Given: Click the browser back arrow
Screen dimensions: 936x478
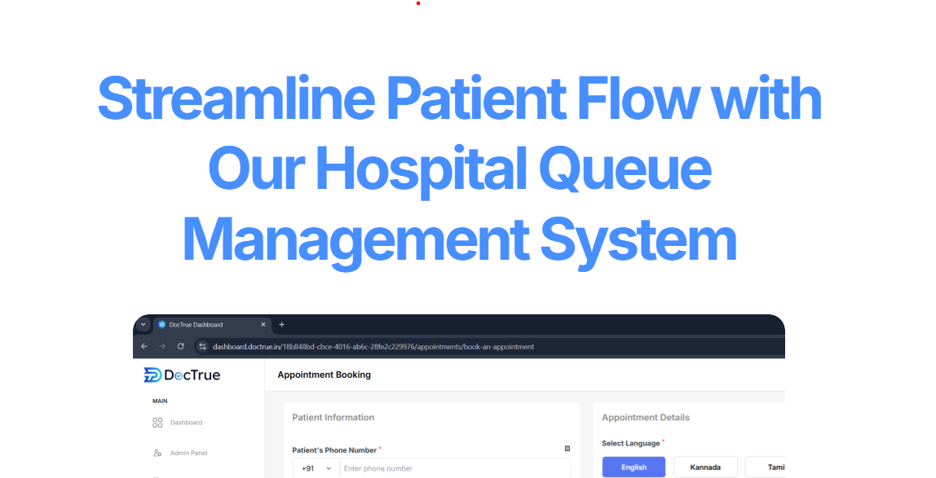Looking at the screenshot, I should tap(144, 346).
